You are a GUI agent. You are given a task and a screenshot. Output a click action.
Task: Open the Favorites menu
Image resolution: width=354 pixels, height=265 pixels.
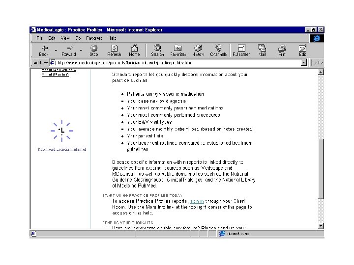(x=94, y=38)
